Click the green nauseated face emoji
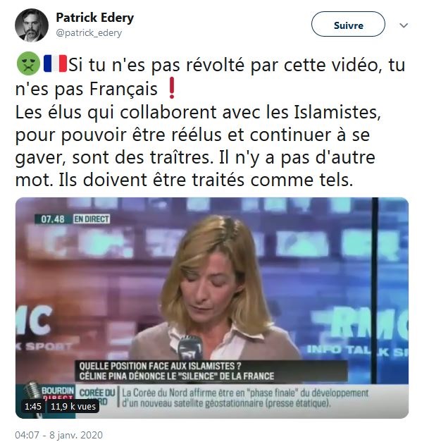The height and width of the screenshot is (442, 429). click(x=28, y=63)
